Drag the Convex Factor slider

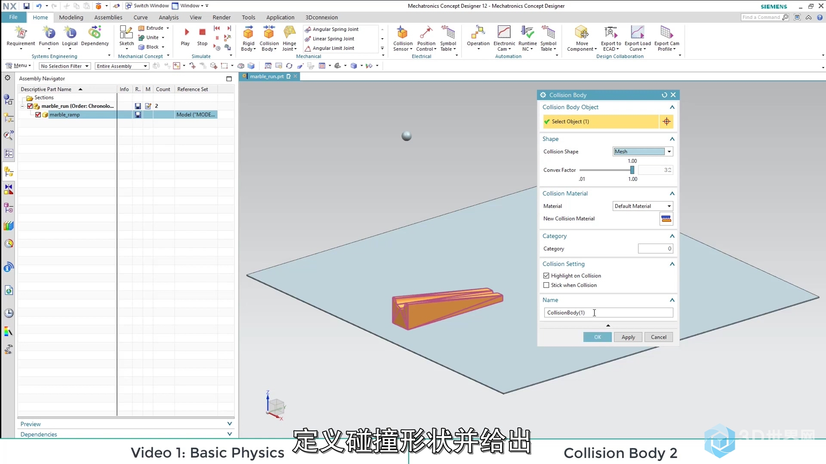(x=632, y=170)
